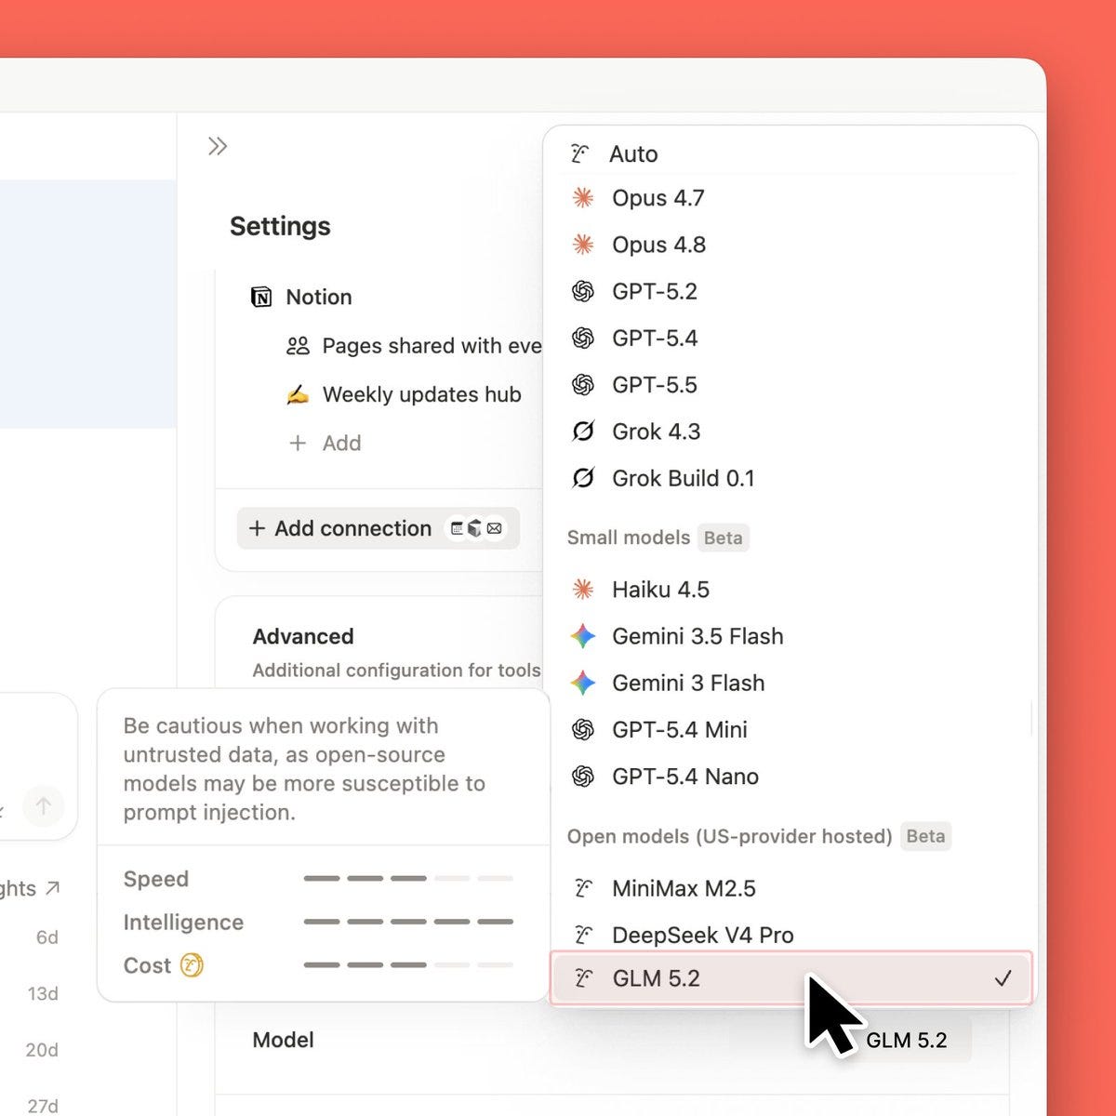Image resolution: width=1116 pixels, height=1116 pixels.
Task: Click the Advanced section title
Action: 303,636
